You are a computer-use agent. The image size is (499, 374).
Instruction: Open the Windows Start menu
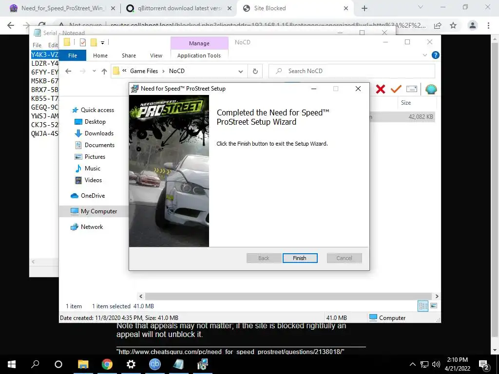coord(12,364)
